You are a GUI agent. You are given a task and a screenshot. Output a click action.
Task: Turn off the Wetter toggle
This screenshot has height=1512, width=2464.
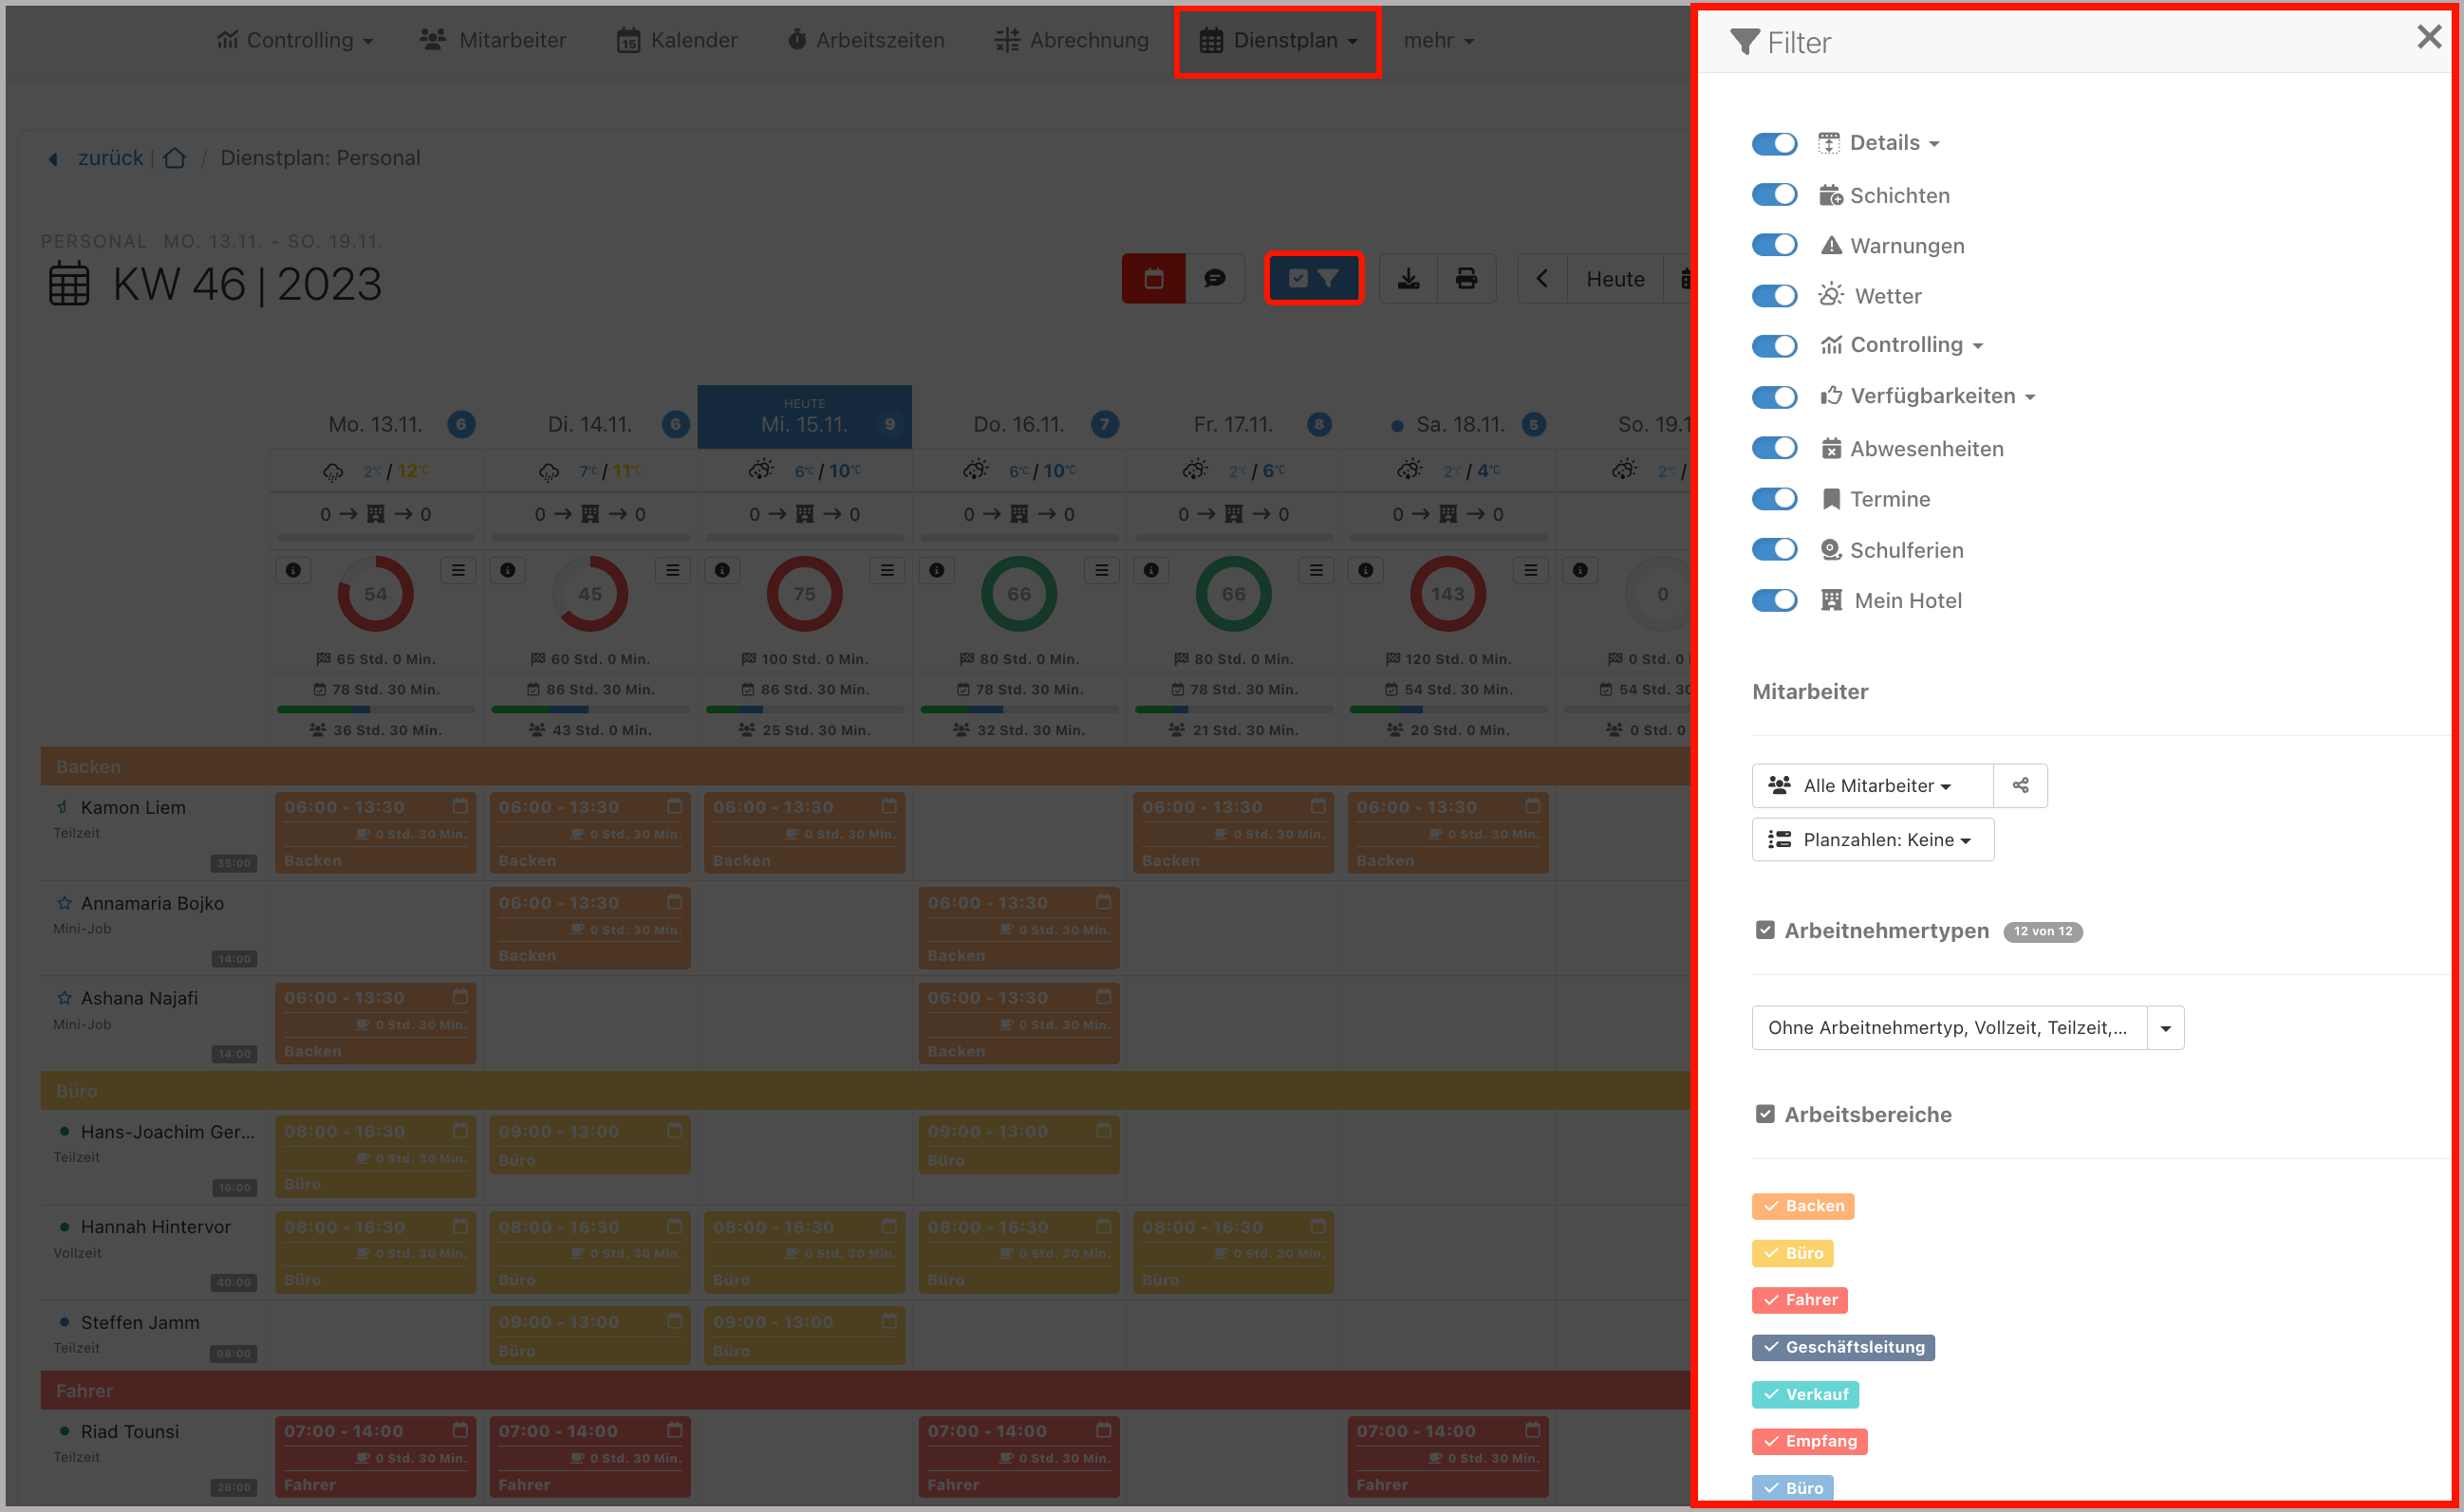point(1774,295)
